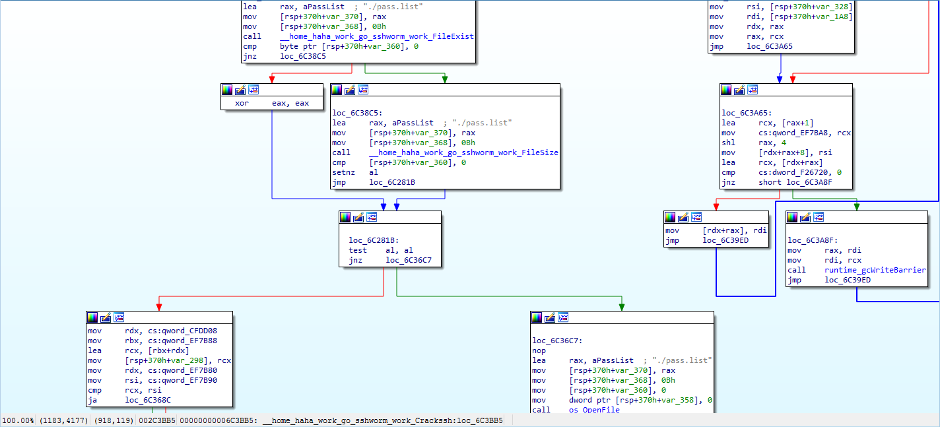This screenshot has height=427, width=940.
Task: Click the pencil icon on the loc_6C281B block
Action: pyautogui.click(x=358, y=217)
